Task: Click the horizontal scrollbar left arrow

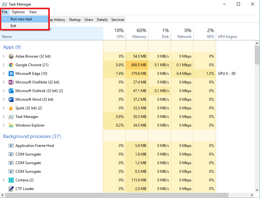Action: click(2, 195)
